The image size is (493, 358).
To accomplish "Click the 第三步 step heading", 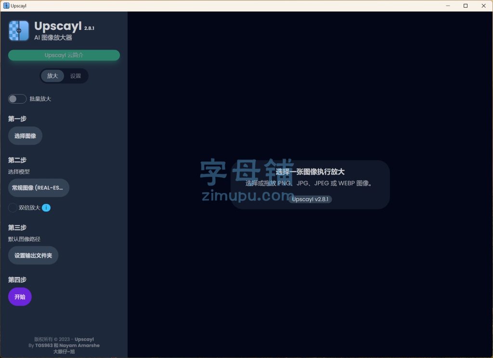I will pyautogui.click(x=17, y=227).
